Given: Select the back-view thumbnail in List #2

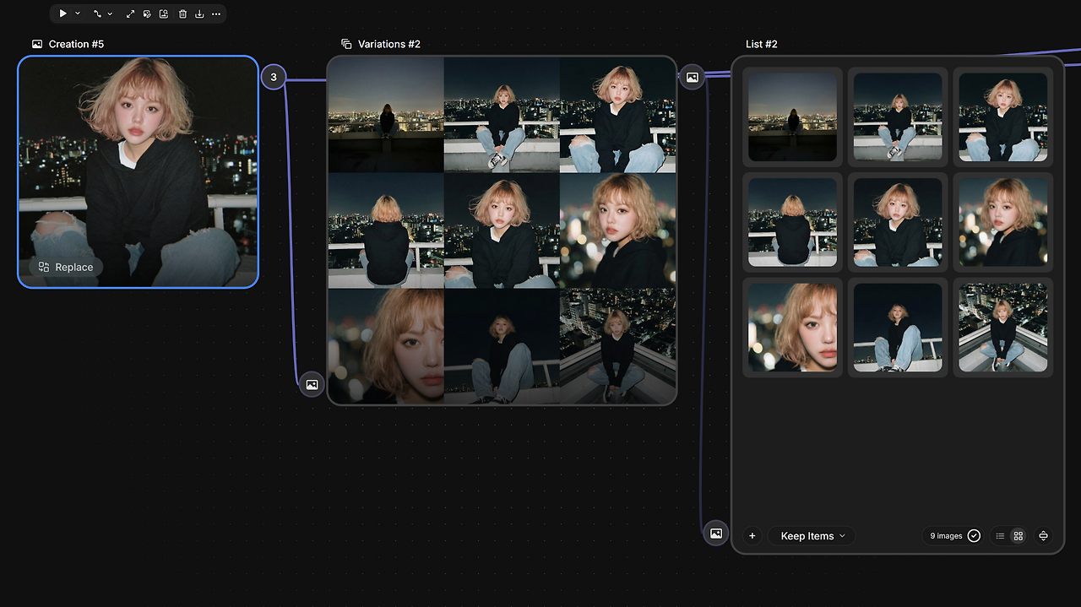Looking at the screenshot, I should pyautogui.click(x=792, y=222).
